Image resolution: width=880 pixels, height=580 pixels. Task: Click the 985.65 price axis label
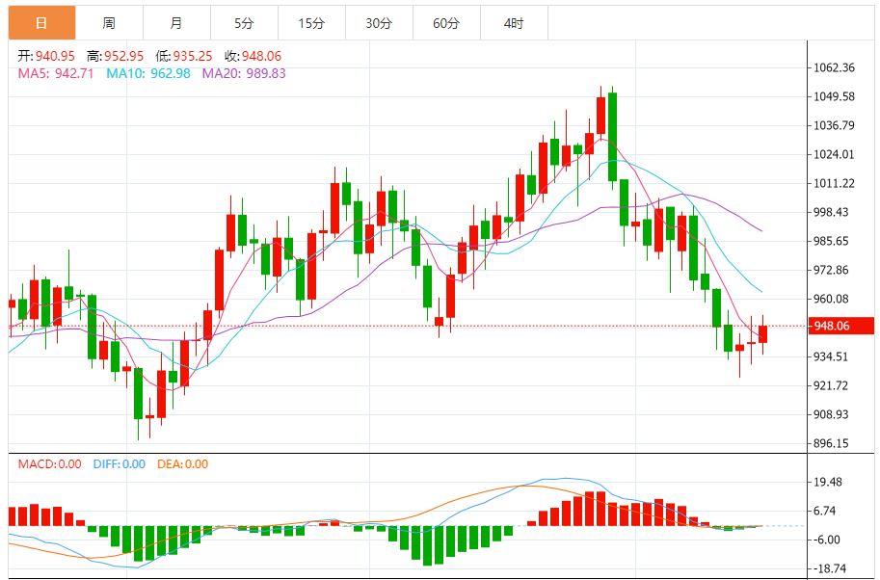coord(831,241)
